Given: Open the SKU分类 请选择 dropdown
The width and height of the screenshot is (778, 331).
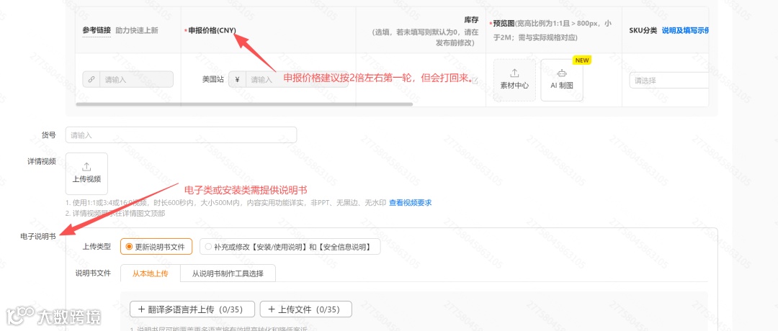Looking at the screenshot, I should coord(669,81).
